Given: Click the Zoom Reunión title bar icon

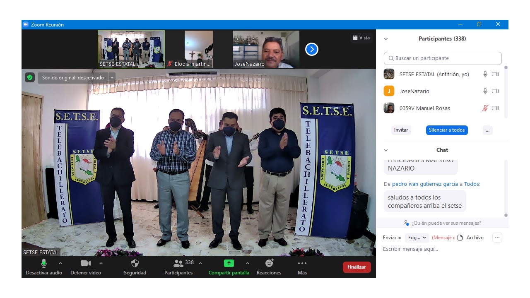Looking at the screenshot, I should click(26, 24).
